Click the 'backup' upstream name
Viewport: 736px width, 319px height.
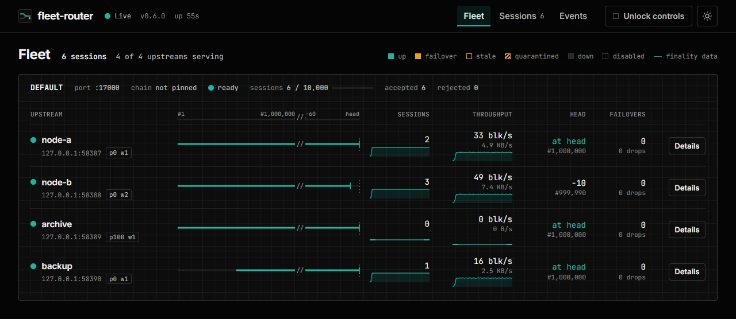click(x=57, y=266)
